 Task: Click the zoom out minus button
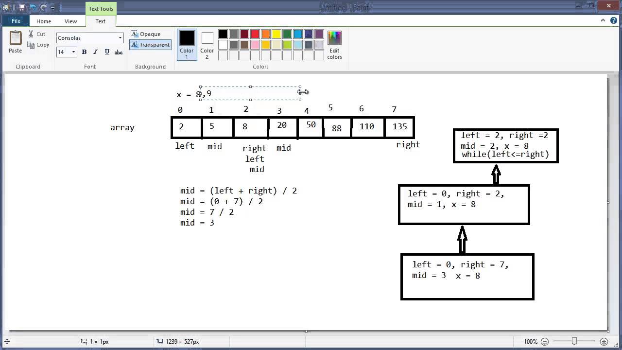click(x=545, y=342)
